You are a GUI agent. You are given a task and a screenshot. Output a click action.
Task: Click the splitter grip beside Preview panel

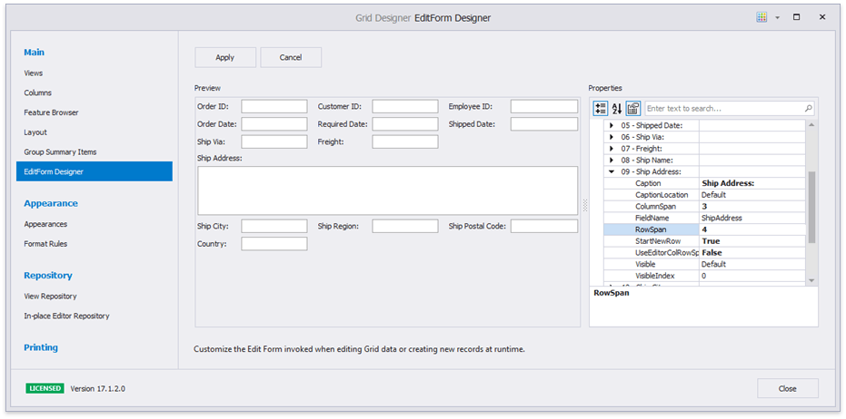coord(584,207)
